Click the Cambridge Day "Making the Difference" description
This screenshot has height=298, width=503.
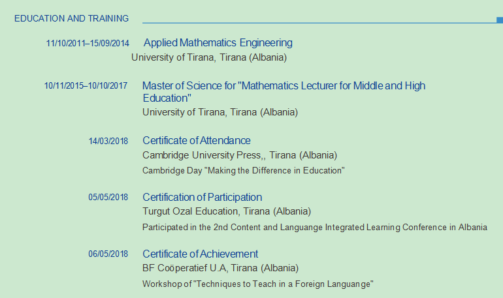point(243,171)
